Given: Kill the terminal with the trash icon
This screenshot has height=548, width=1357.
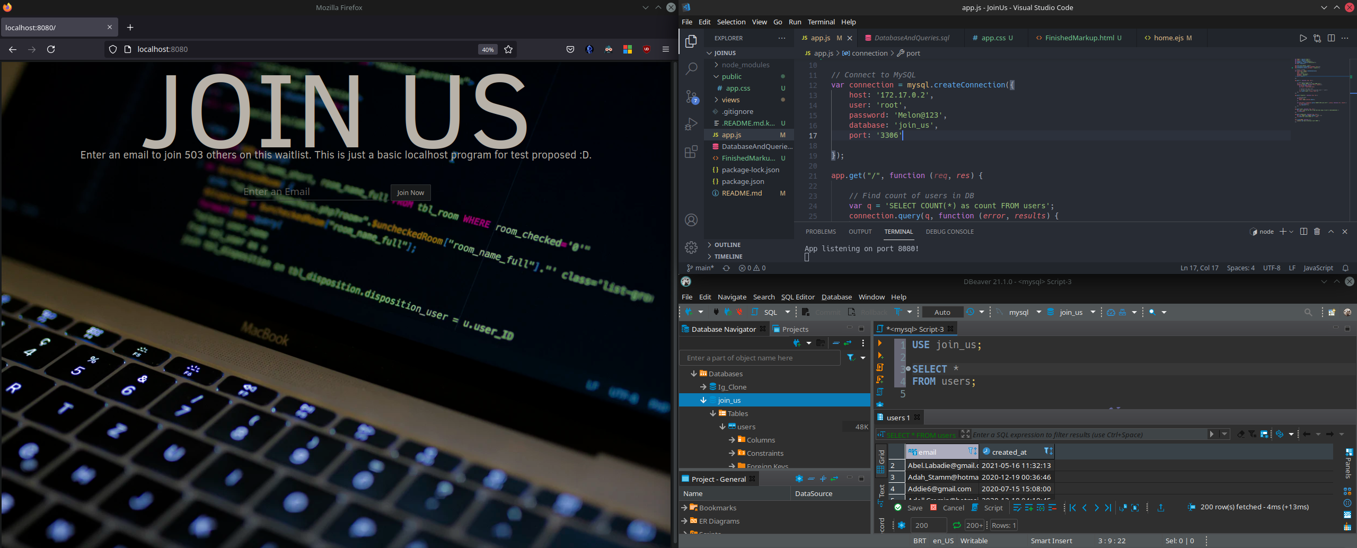Looking at the screenshot, I should (1317, 232).
